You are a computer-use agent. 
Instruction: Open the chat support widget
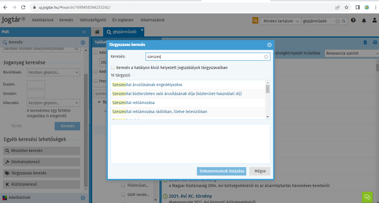point(368,197)
